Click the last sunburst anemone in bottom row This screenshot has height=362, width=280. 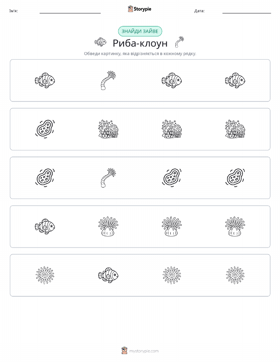(235, 275)
